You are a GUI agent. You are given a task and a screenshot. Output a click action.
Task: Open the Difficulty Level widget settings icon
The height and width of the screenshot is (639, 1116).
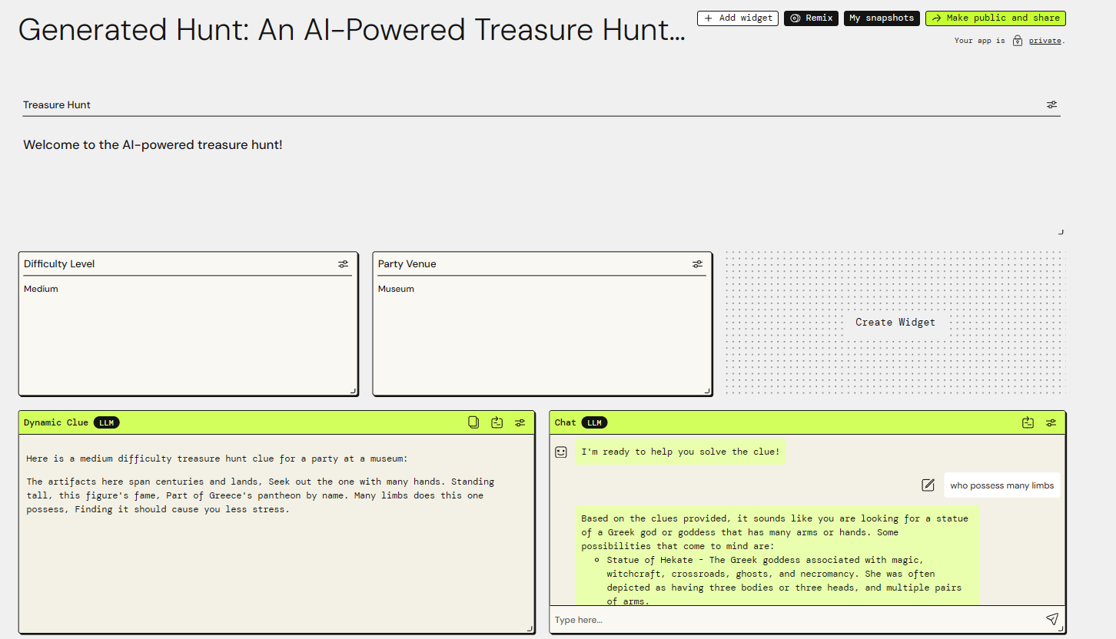343,264
